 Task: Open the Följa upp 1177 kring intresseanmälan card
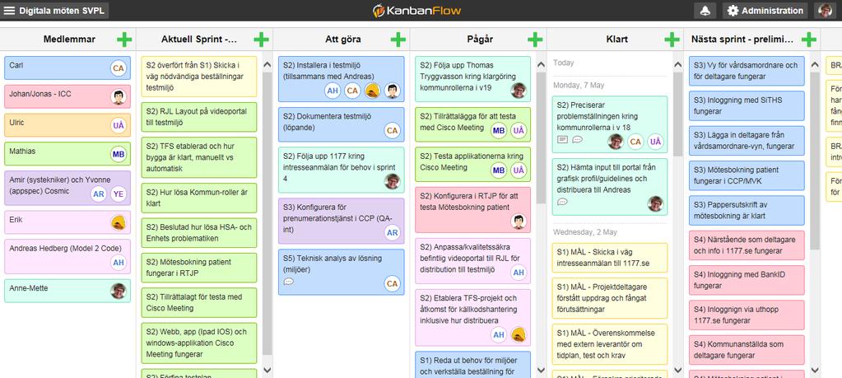click(341, 170)
